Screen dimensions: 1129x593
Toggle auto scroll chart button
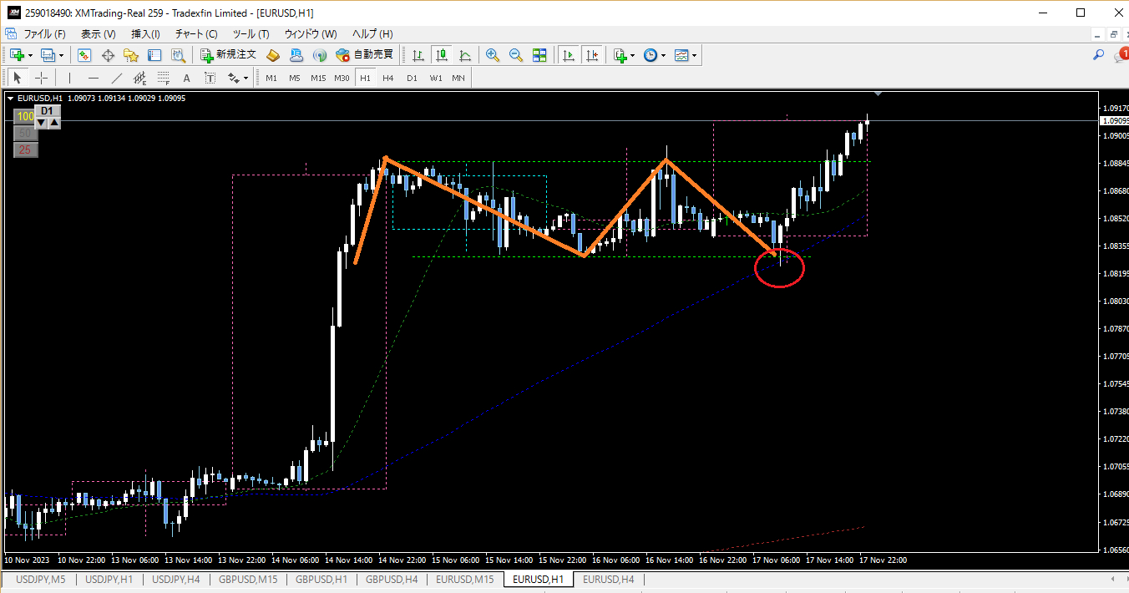pos(569,55)
